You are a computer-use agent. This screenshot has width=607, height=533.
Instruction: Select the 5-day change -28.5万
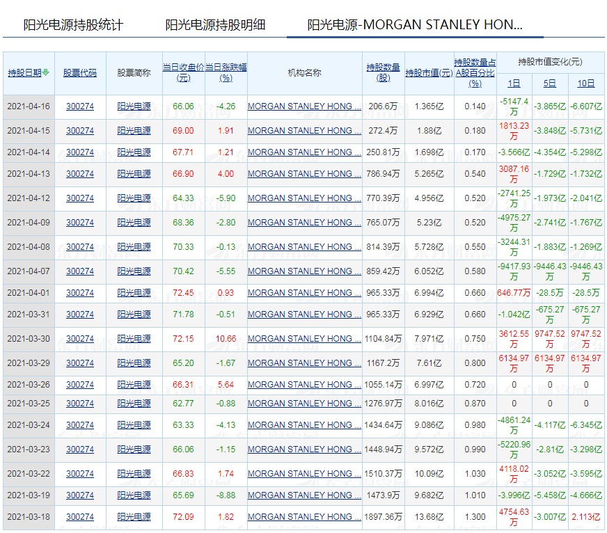(x=550, y=293)
